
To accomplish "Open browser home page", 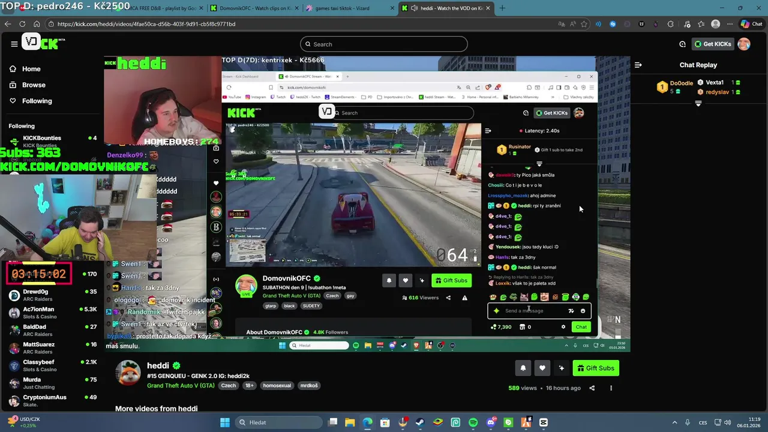I will pos(37,24).
